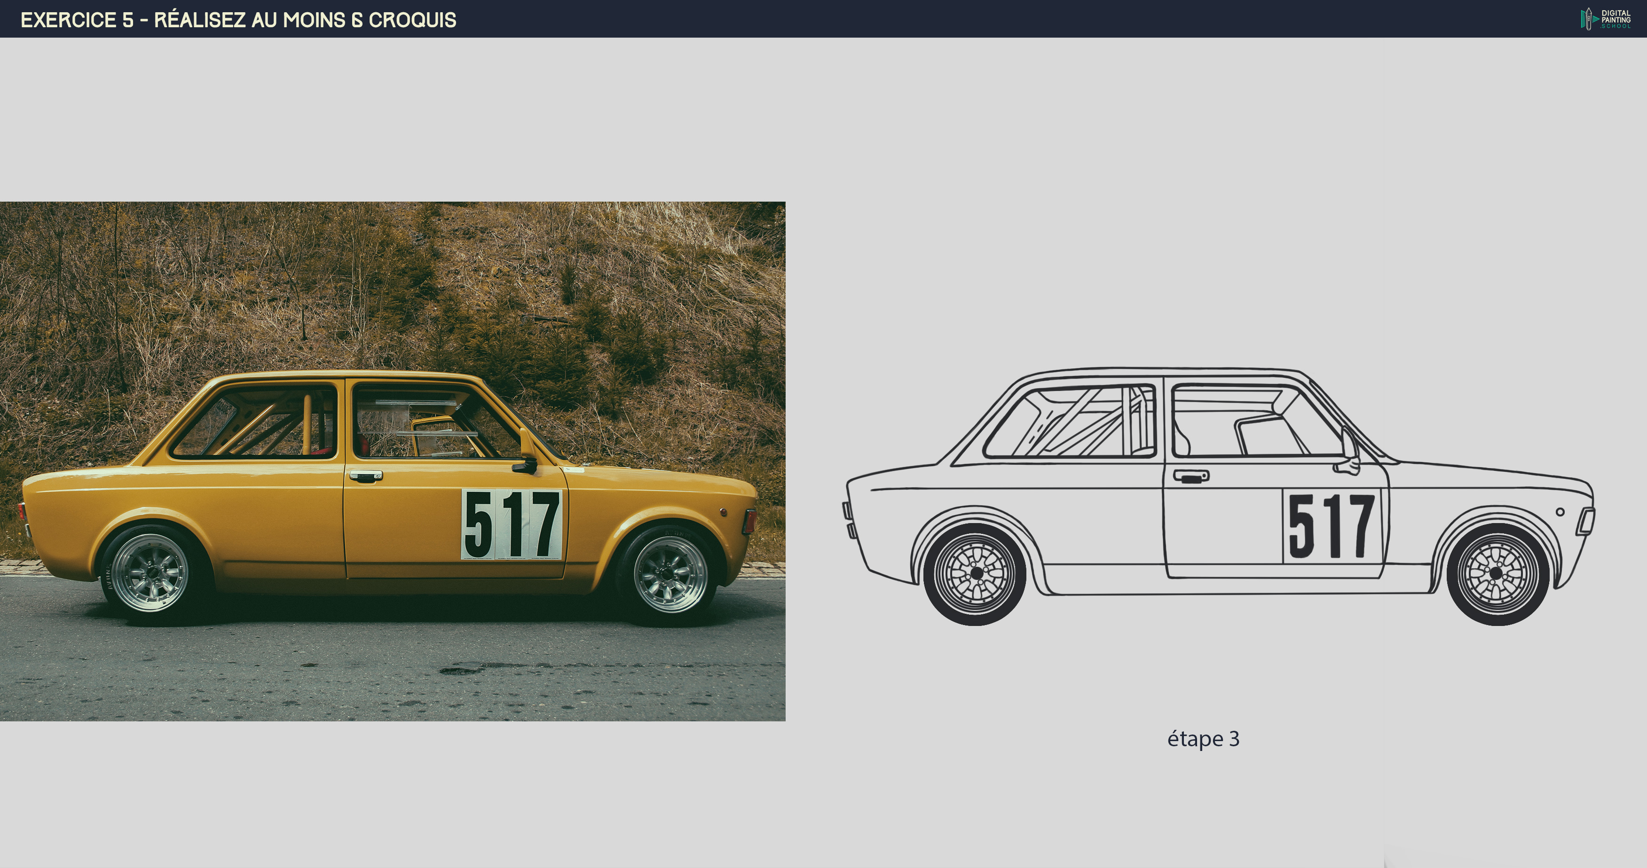The width and height of the screenshot is (1647, 868).
Task: Click the exercise title text in header
Action: [238, 20]
